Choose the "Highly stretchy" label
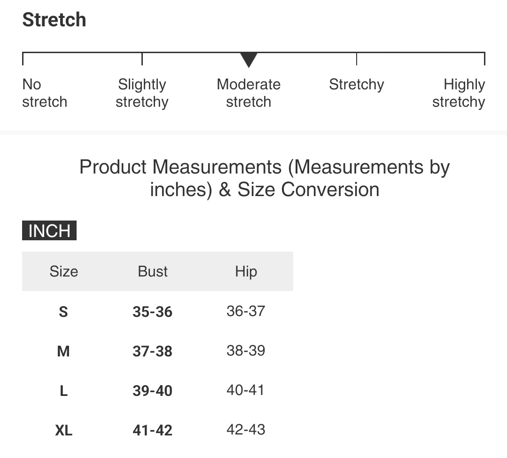This screenshot has height=458, width=507. point(459,93)
